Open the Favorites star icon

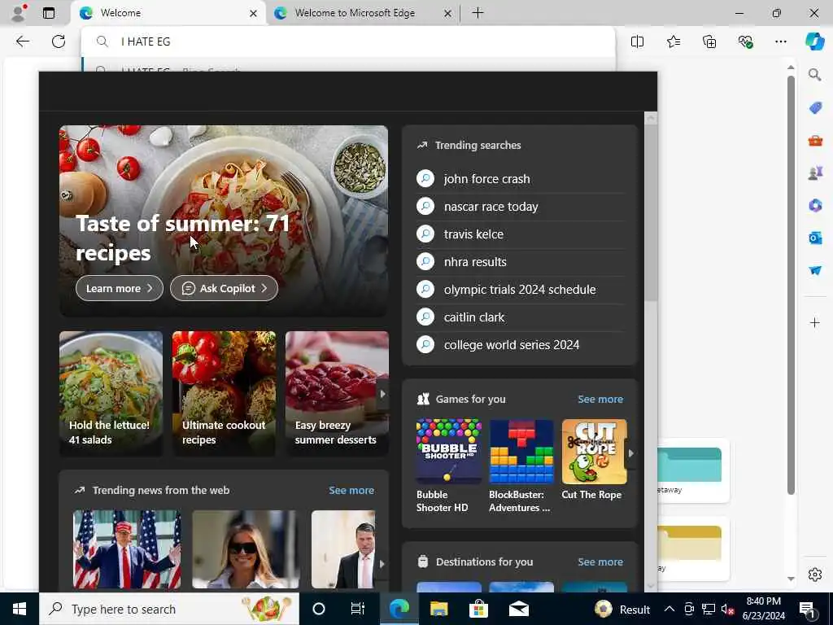tap(673, 42)
